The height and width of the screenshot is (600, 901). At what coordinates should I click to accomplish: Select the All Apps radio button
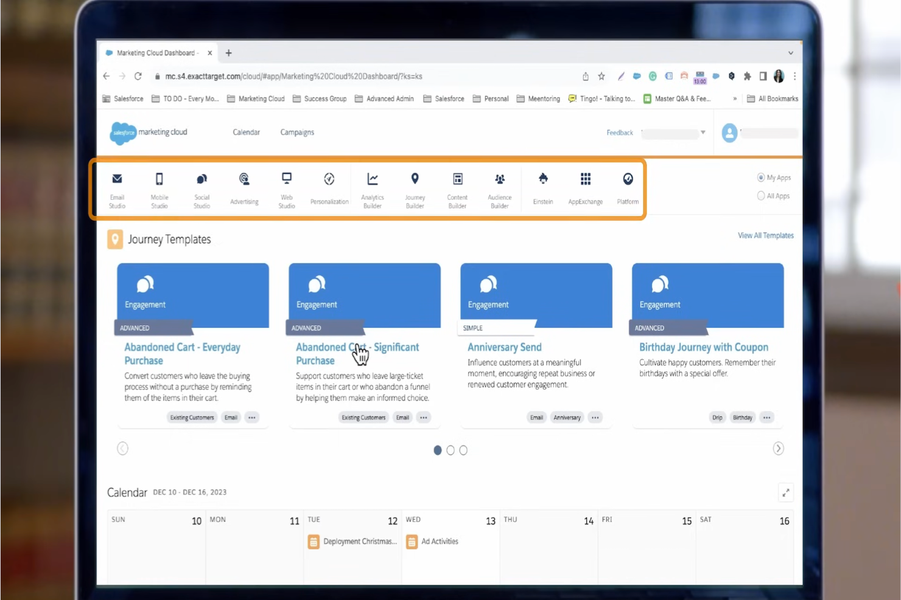[760, 196]
